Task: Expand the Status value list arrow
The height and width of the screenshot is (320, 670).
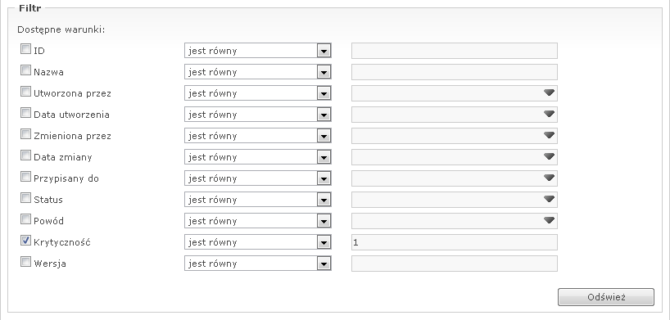Action: [x=549, y=199]
